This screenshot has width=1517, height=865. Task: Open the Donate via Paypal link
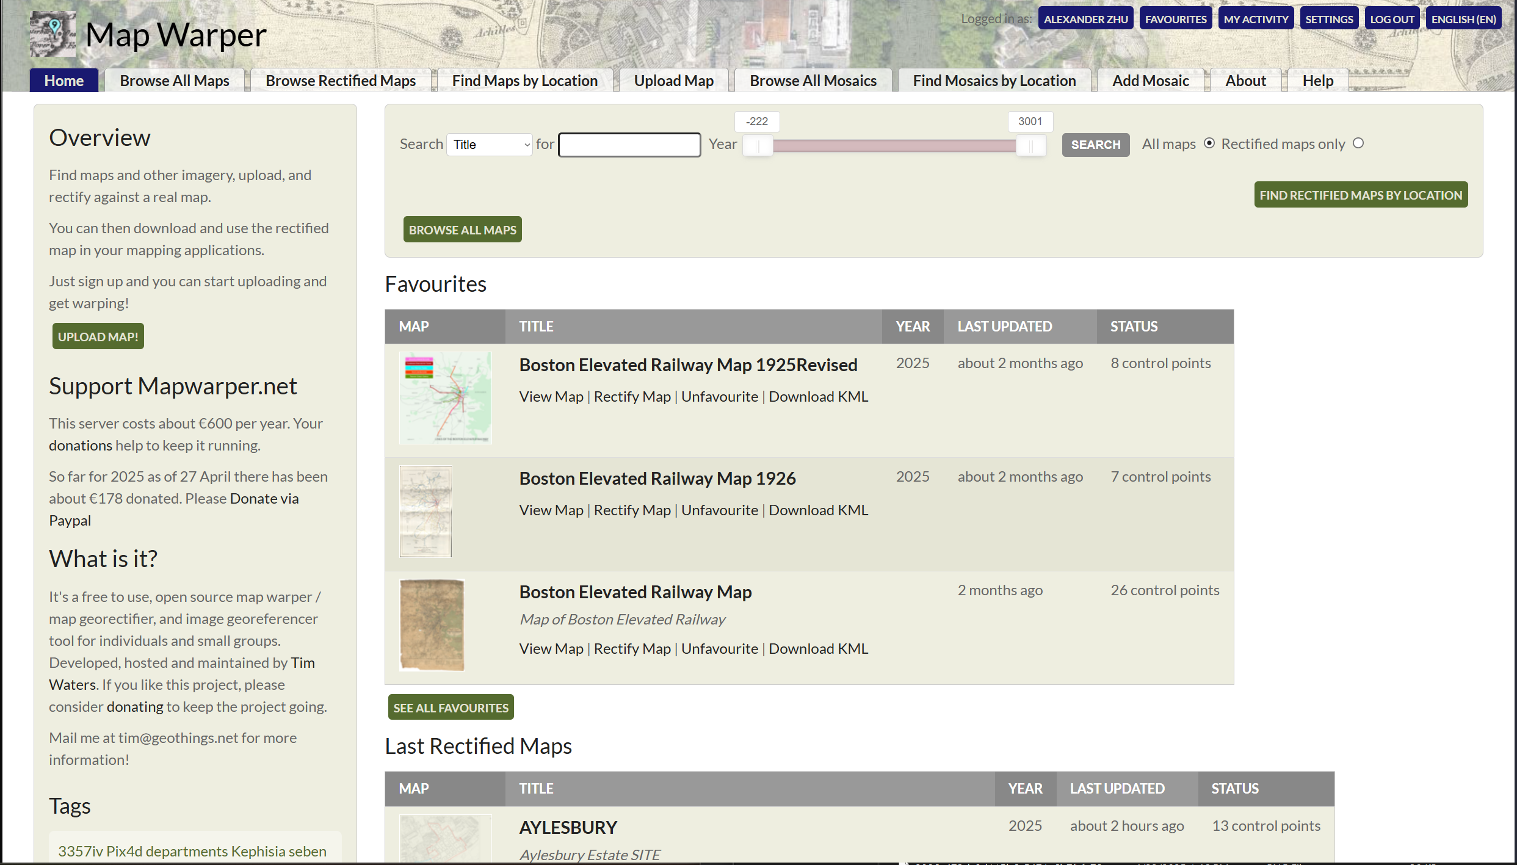pos(174,509)
